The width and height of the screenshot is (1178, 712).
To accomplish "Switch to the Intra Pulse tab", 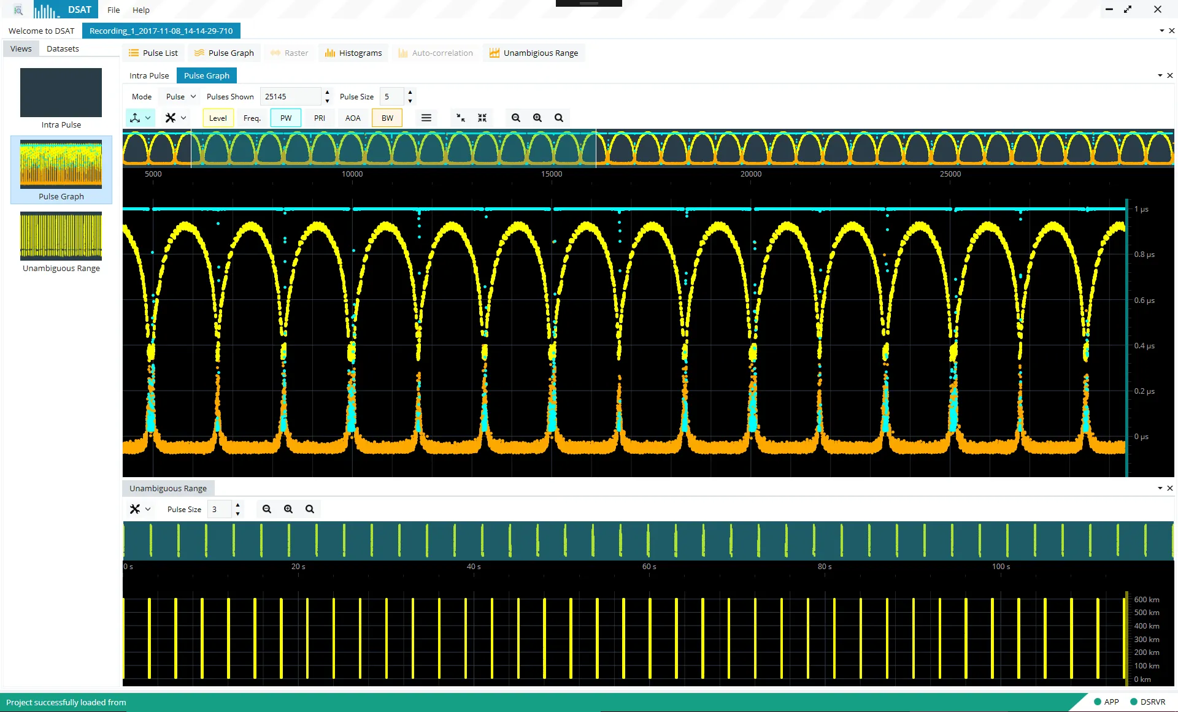I will 149,75.
